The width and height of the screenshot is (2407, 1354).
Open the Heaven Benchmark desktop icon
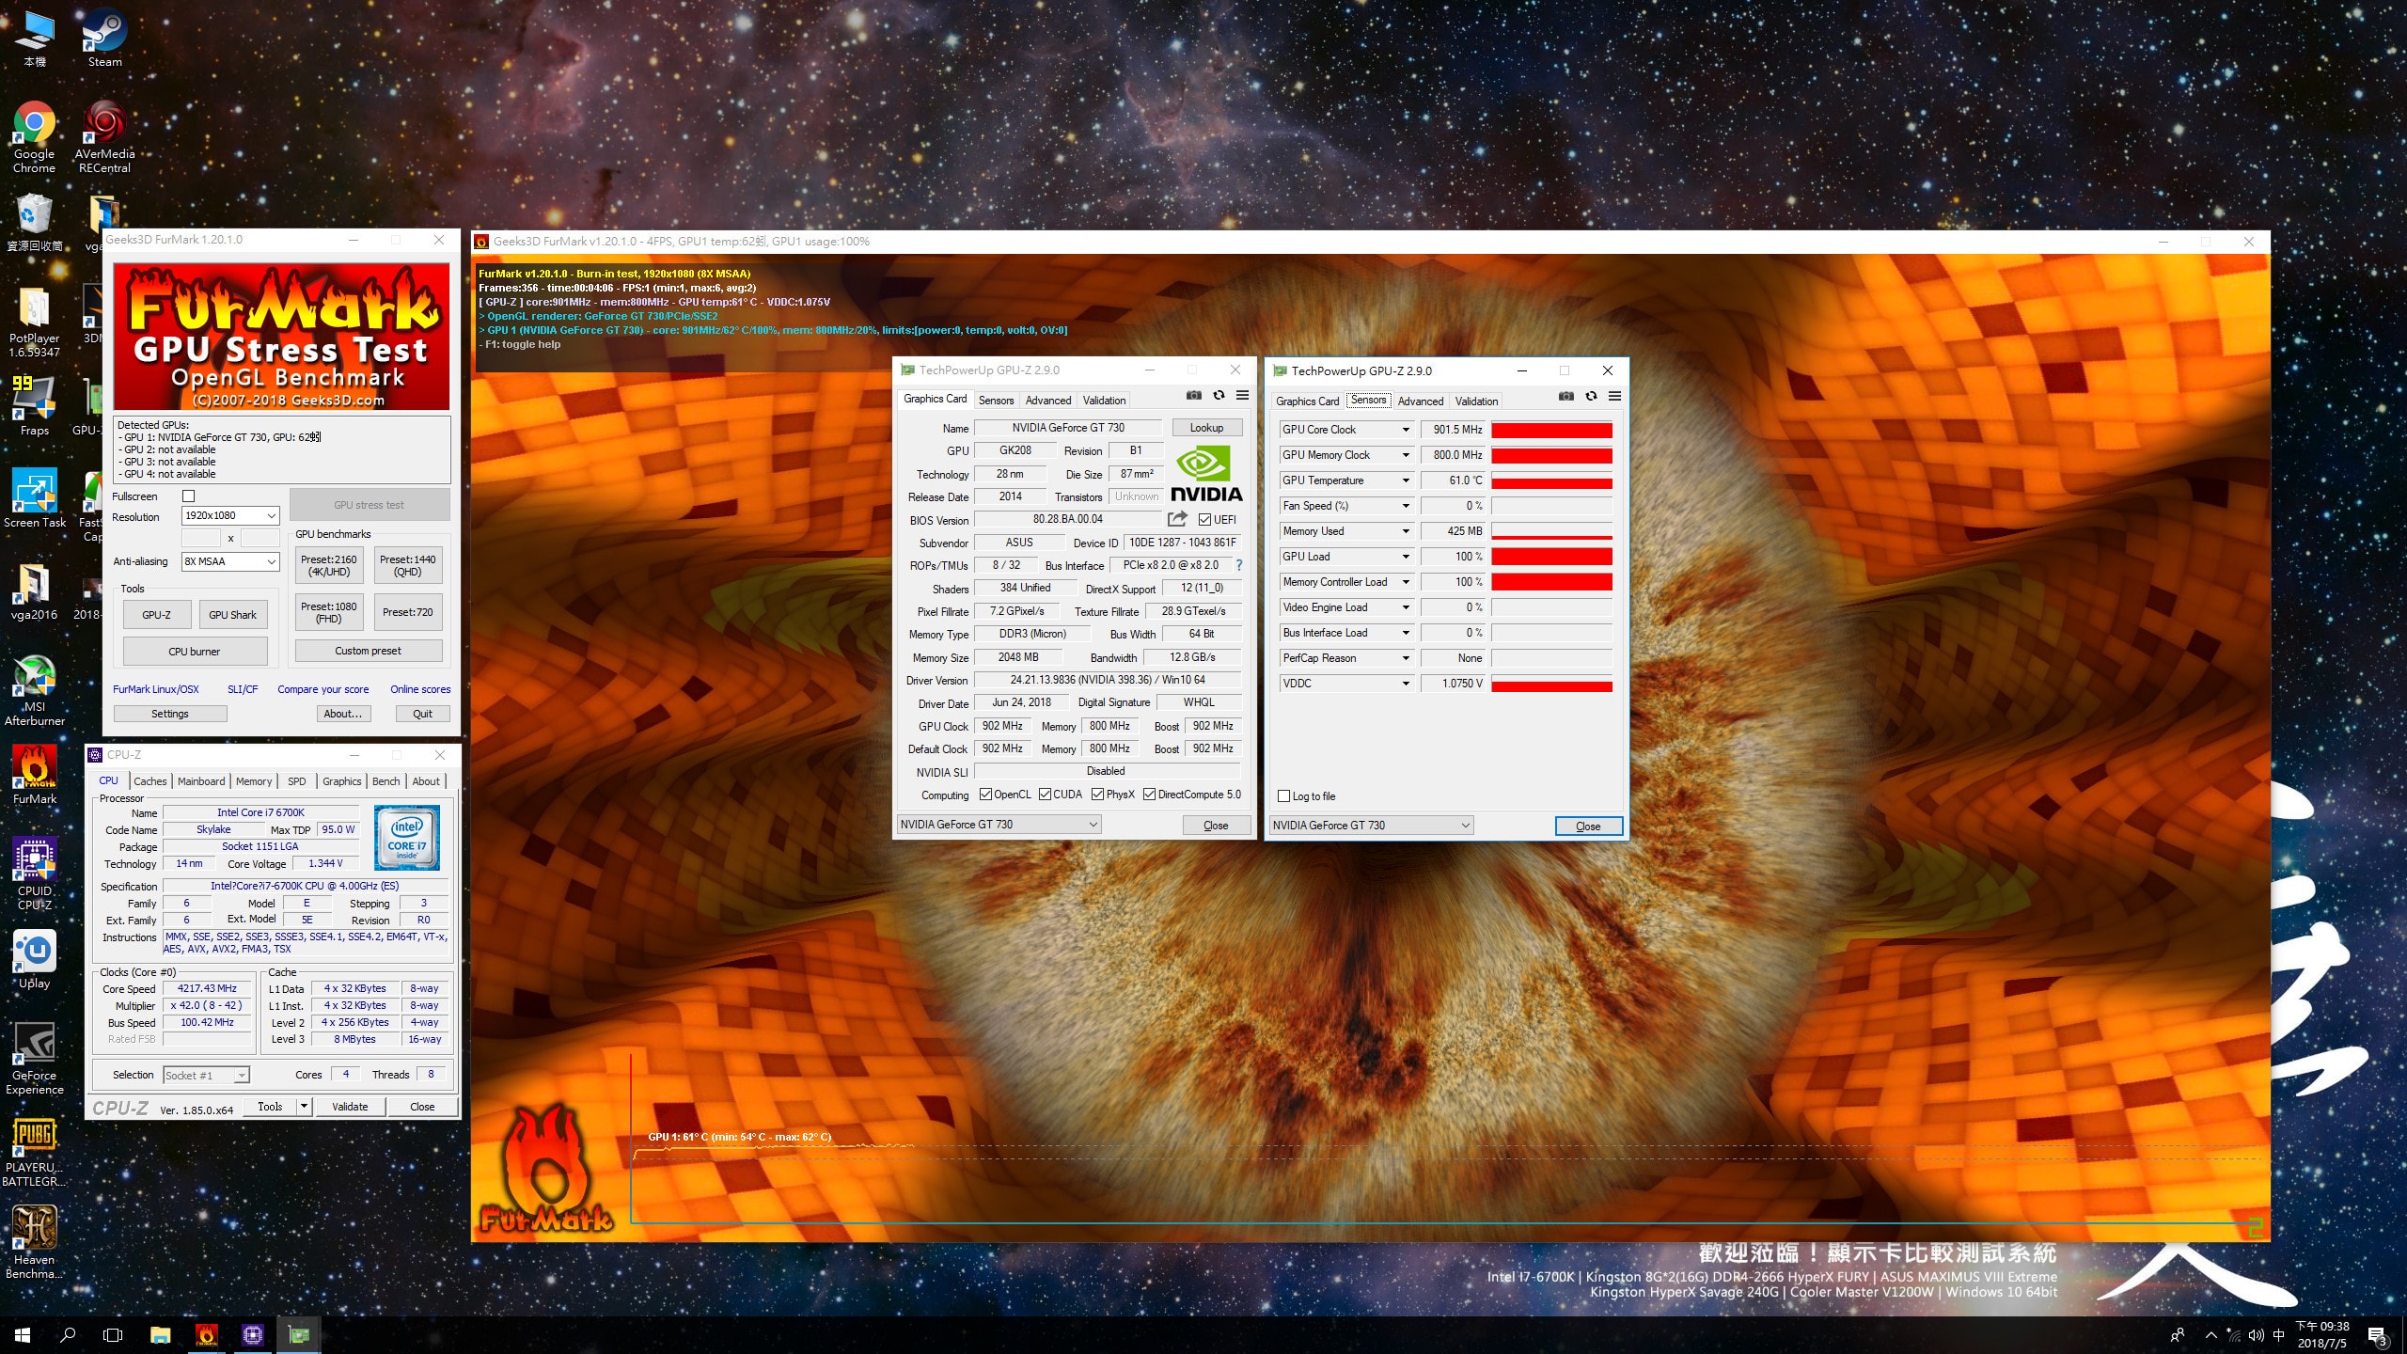click(34, 1243)
